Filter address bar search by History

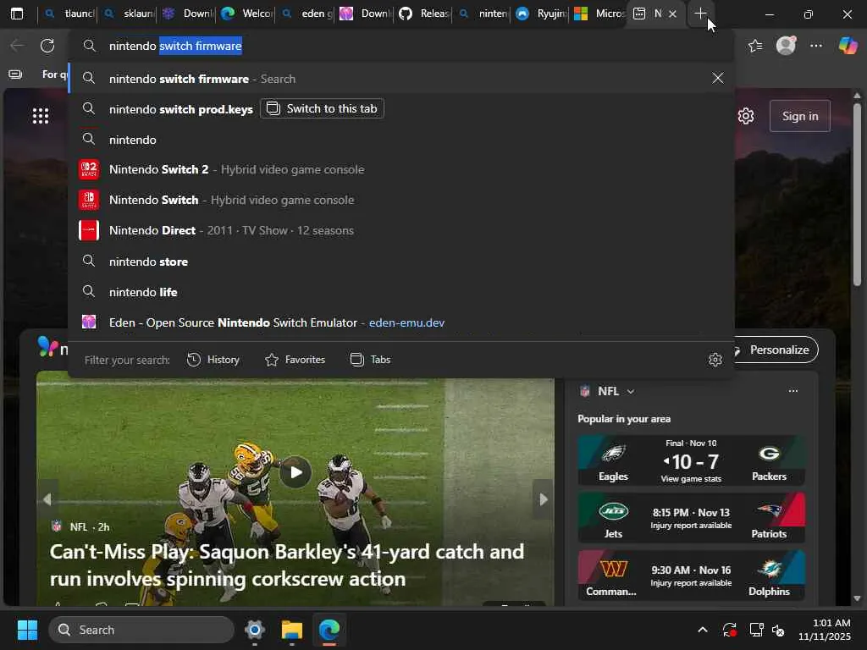[213, 360]
